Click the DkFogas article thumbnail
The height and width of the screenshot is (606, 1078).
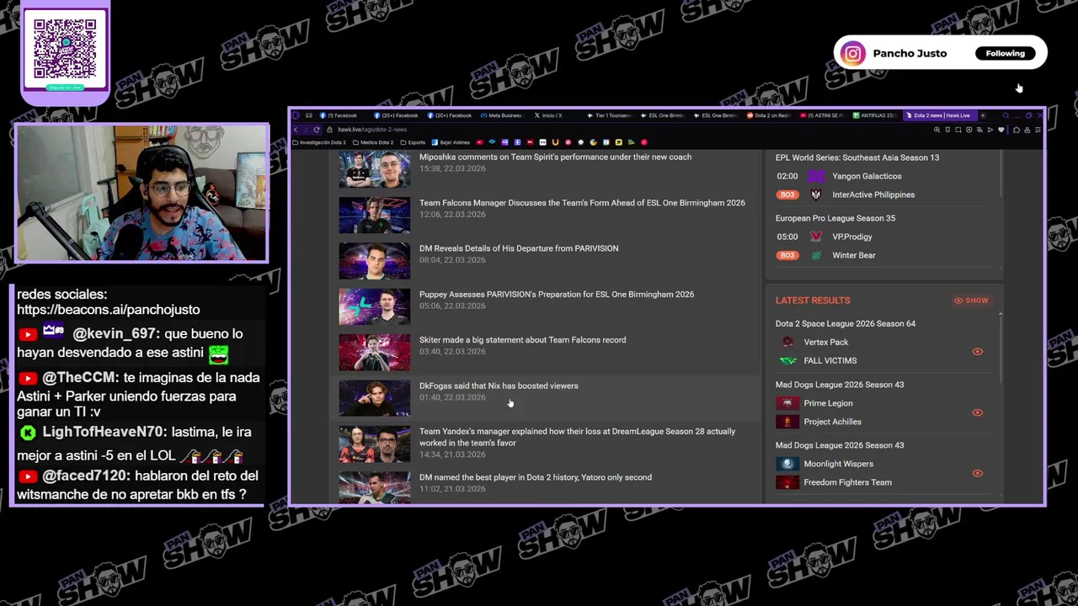(375, 398)
